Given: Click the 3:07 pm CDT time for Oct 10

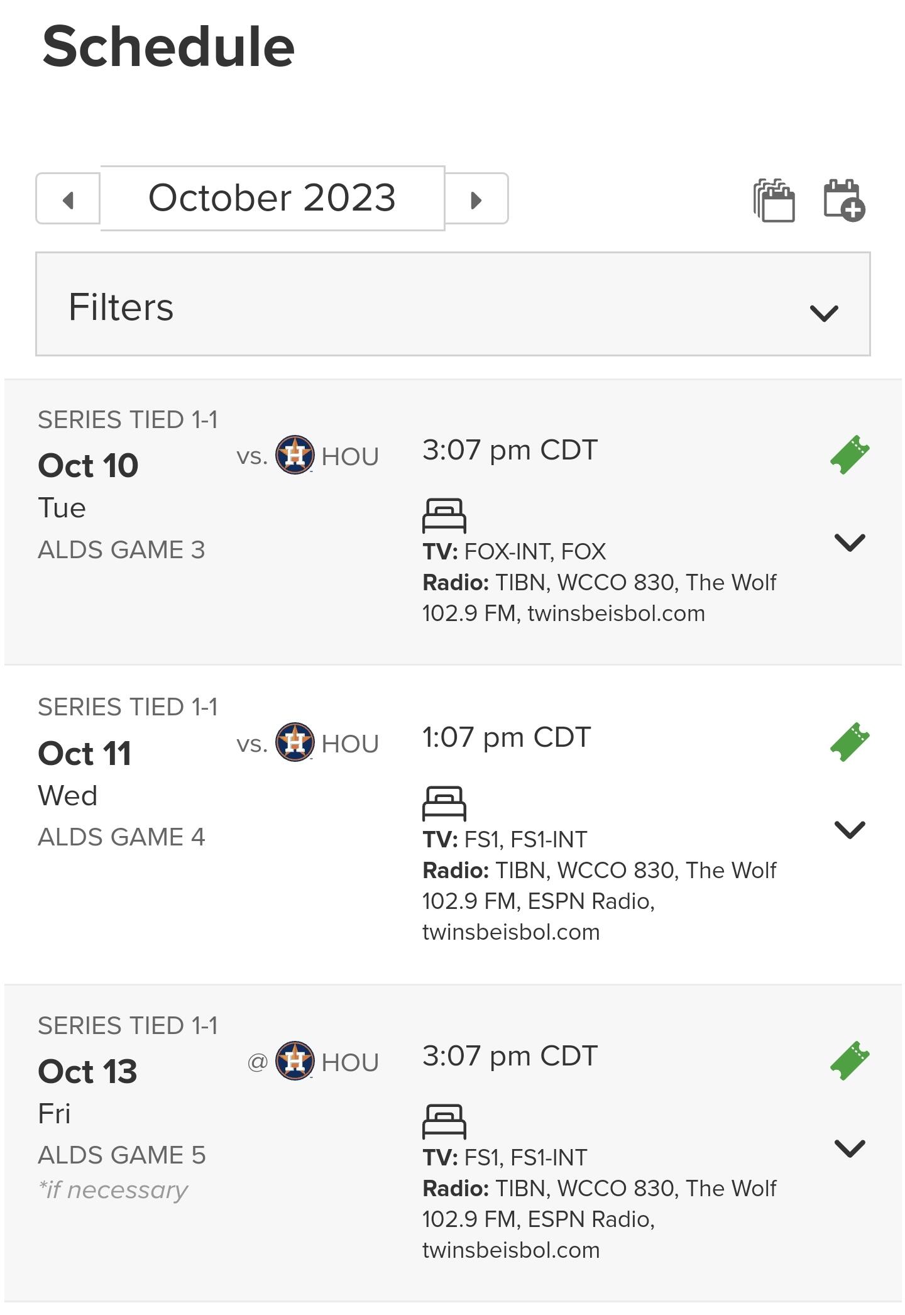Looking at the screenshot, I should (x=510, y=450).
